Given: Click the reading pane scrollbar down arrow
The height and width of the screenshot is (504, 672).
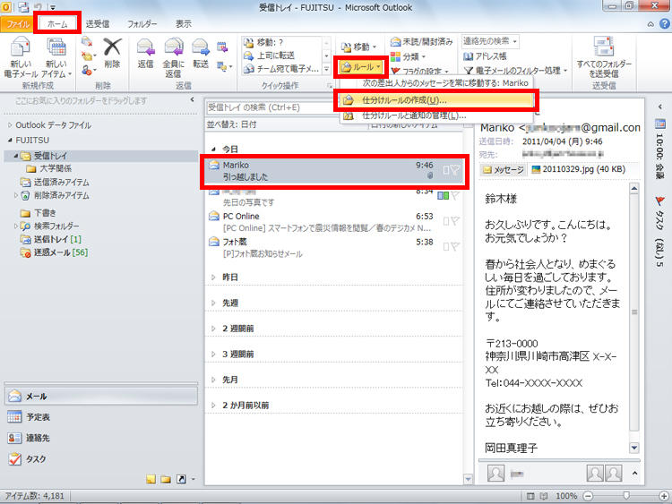Looking at the screenshot, I should point(633,448).
